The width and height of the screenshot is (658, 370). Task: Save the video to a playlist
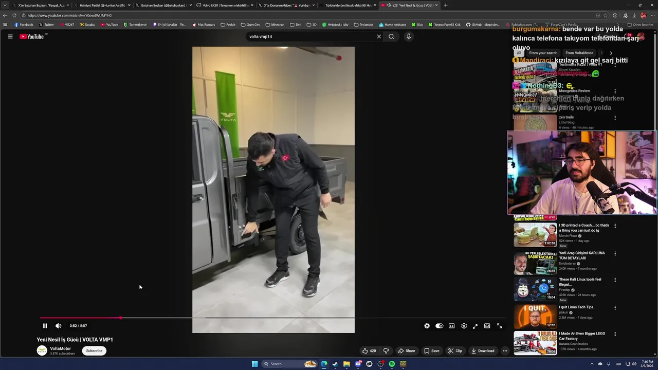point(432,351)
